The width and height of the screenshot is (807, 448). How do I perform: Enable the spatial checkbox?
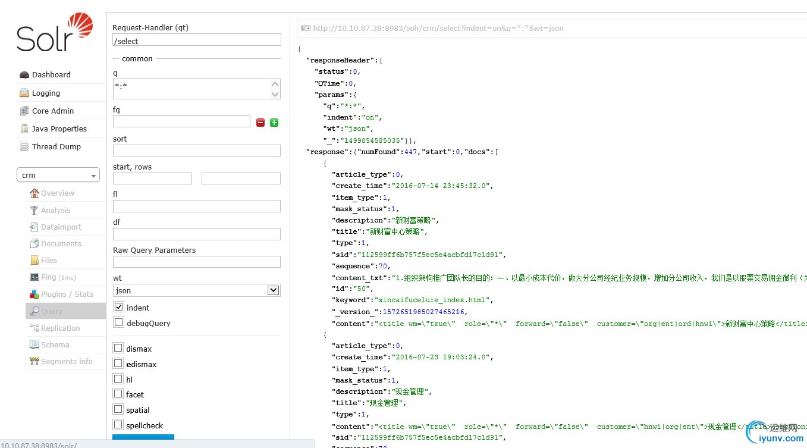[118, 409]
